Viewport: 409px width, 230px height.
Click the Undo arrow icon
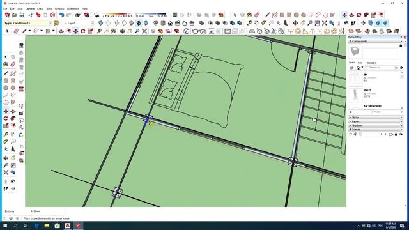click(61, 15)
